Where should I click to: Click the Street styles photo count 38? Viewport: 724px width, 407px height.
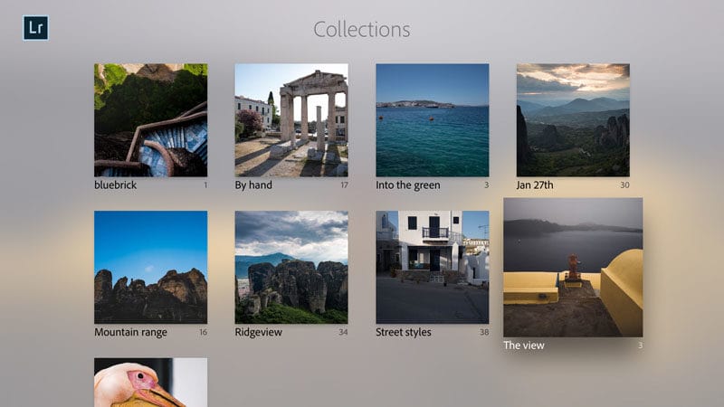point(483,333)
